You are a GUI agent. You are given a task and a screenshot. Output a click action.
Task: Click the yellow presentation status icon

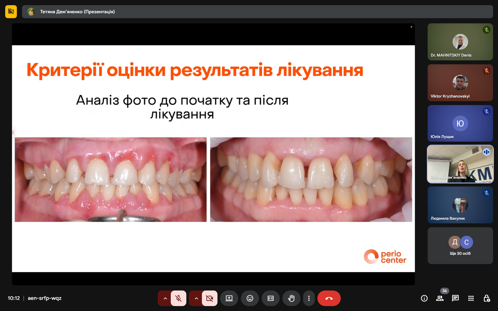point(11,11)
